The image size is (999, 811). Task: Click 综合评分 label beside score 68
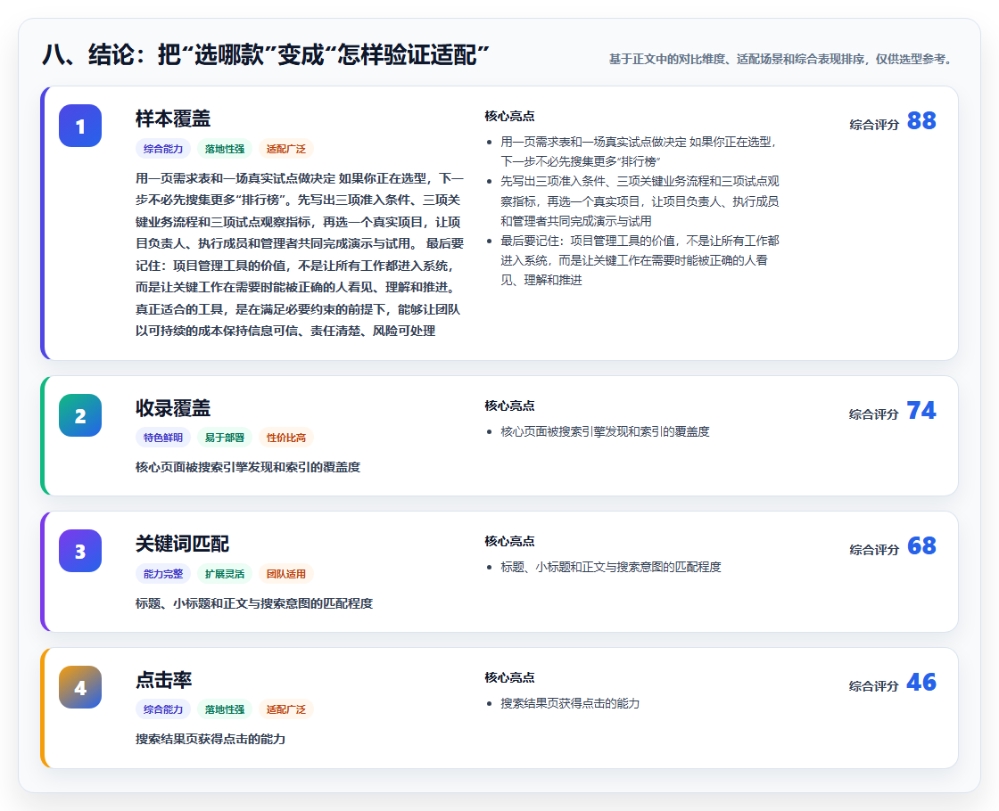(874, 550)
